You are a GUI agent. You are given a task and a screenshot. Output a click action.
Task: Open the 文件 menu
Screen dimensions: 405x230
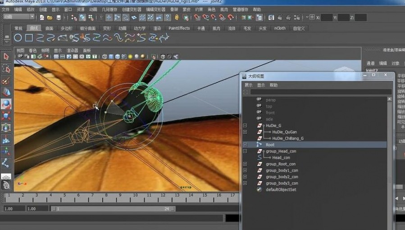[x=5, y=9]
